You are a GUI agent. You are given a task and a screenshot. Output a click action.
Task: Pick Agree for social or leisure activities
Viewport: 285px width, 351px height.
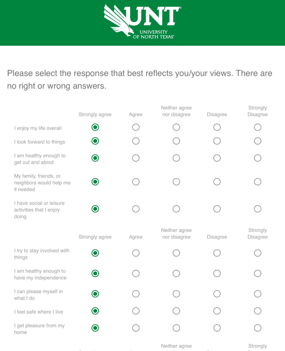[136, 209]
